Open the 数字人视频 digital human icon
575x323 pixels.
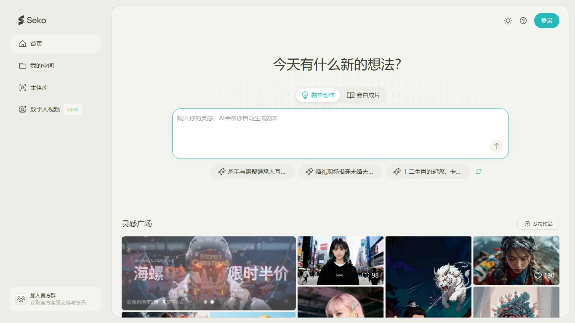(23, 109)
